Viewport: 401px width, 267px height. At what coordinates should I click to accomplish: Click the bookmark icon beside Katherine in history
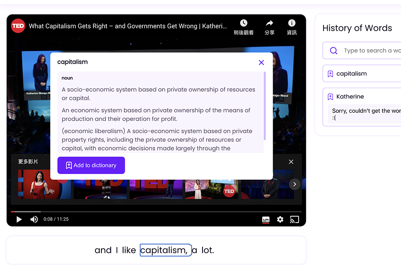(x=330, y=96)
